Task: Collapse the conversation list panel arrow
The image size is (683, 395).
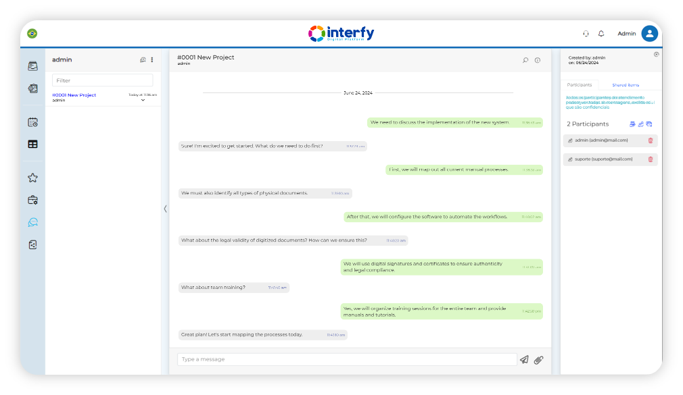Action: coord(165,209)
